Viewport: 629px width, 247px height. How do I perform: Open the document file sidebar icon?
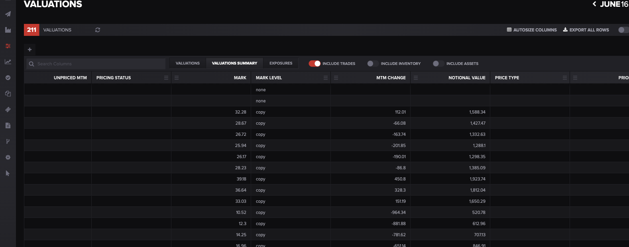click(x=8, y=125)
